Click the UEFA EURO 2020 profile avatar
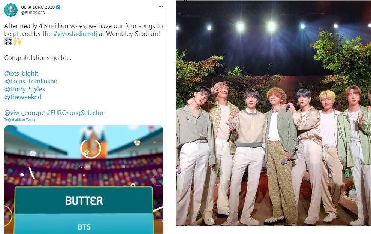 pyautogui.click(x=11, y=10)
